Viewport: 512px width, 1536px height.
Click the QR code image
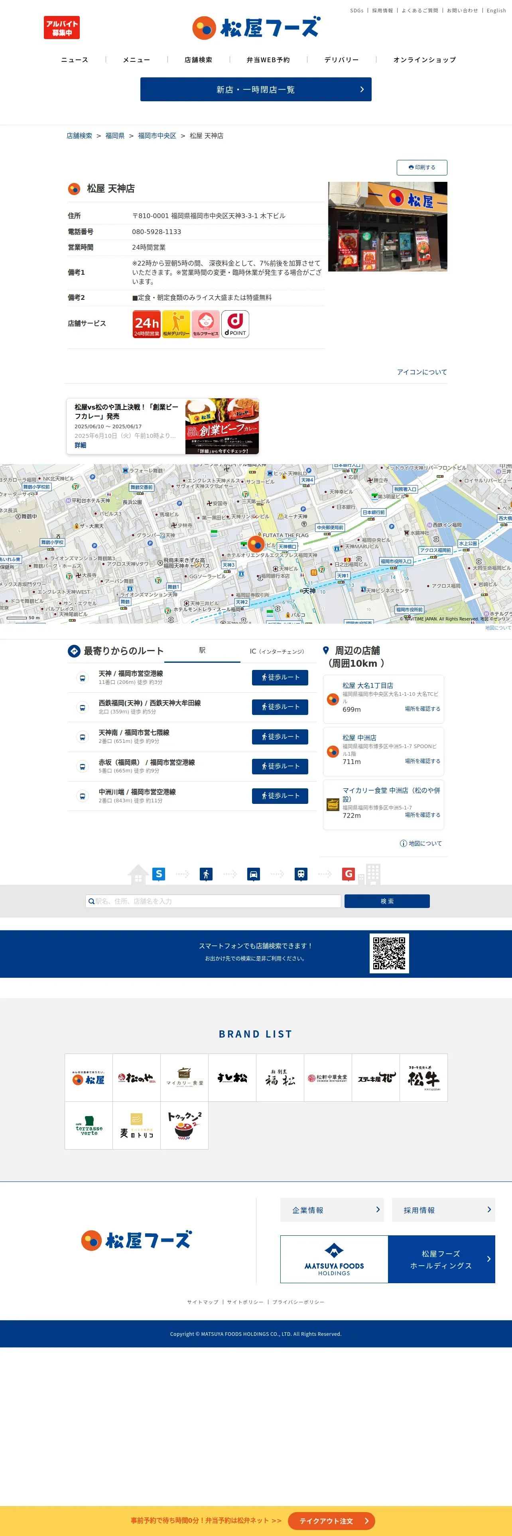pyautogui.click(x=389, y=953)
